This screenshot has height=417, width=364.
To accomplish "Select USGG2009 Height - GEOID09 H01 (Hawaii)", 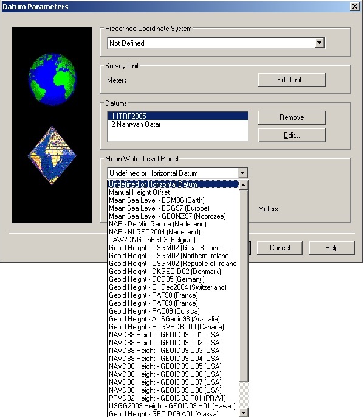I will (x=173, y=406).
